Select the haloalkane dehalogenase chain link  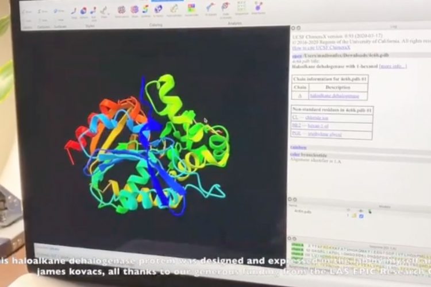334,96
